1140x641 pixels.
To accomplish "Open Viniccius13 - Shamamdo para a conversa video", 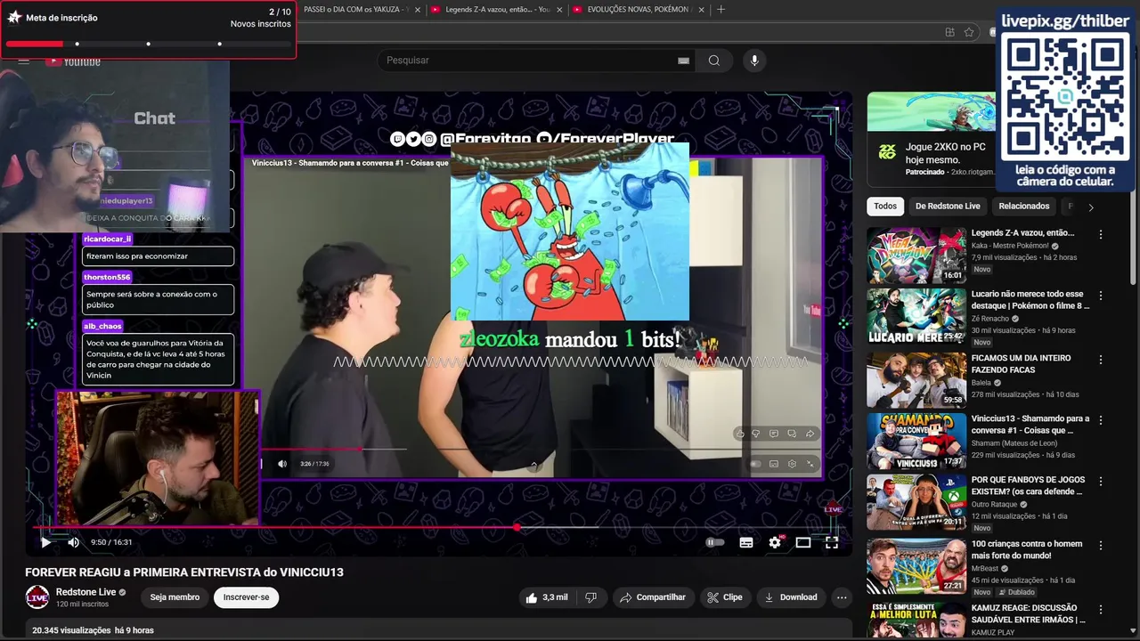I will pyautogui.click(x=1030, y=424).
